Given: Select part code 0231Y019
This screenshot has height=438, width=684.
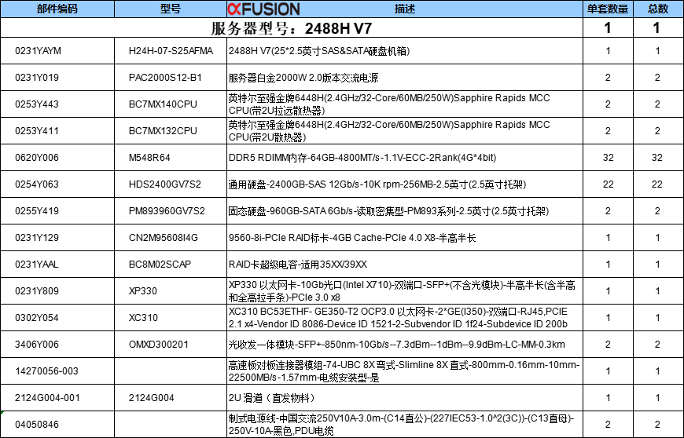Looking at the screenshot, I should pyautogui.click(x=37, y=78).
